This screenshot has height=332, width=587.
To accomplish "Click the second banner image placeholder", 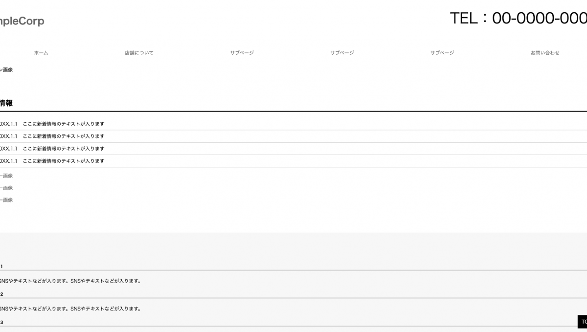I will click(7, 188).
